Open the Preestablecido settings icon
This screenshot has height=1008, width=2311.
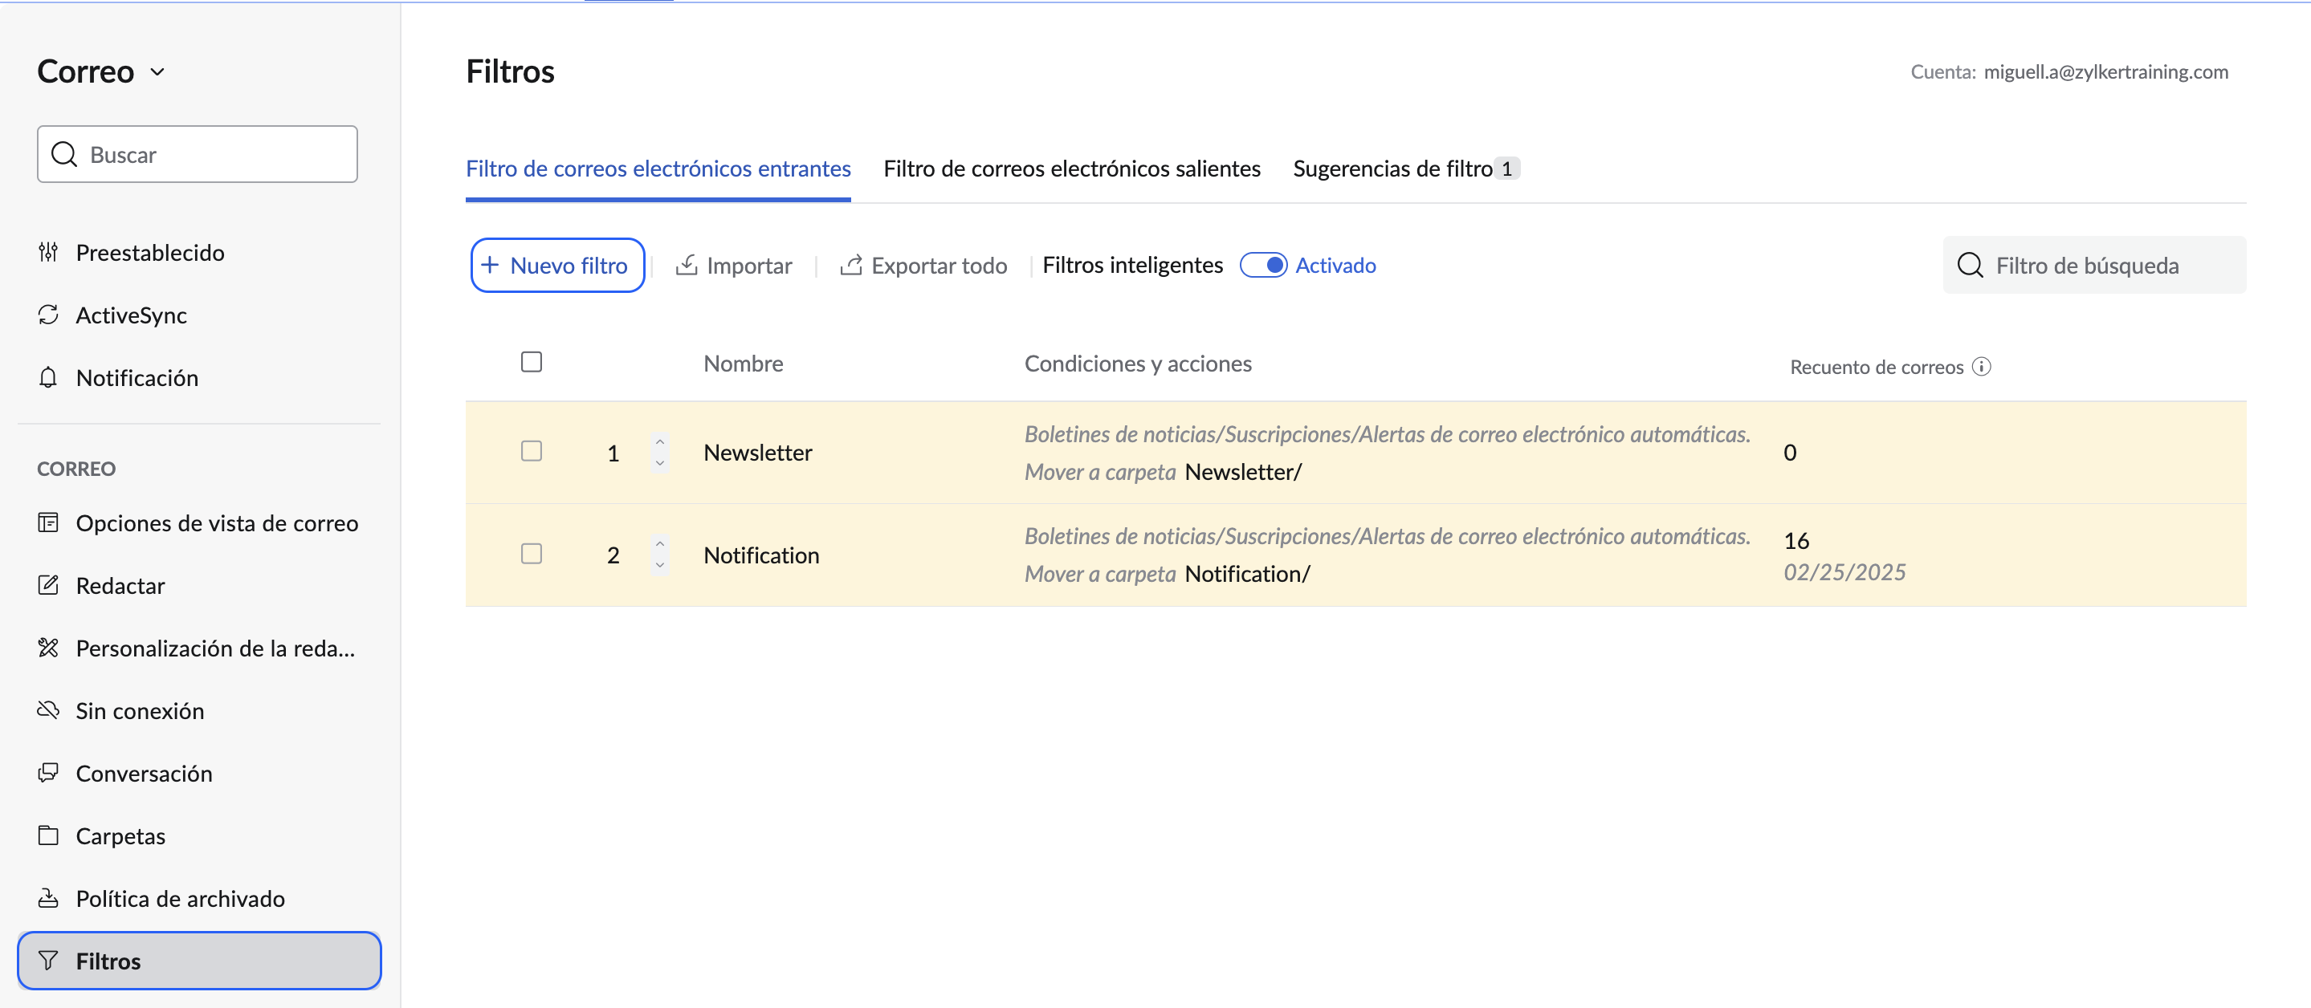click(x=48, y=252)
